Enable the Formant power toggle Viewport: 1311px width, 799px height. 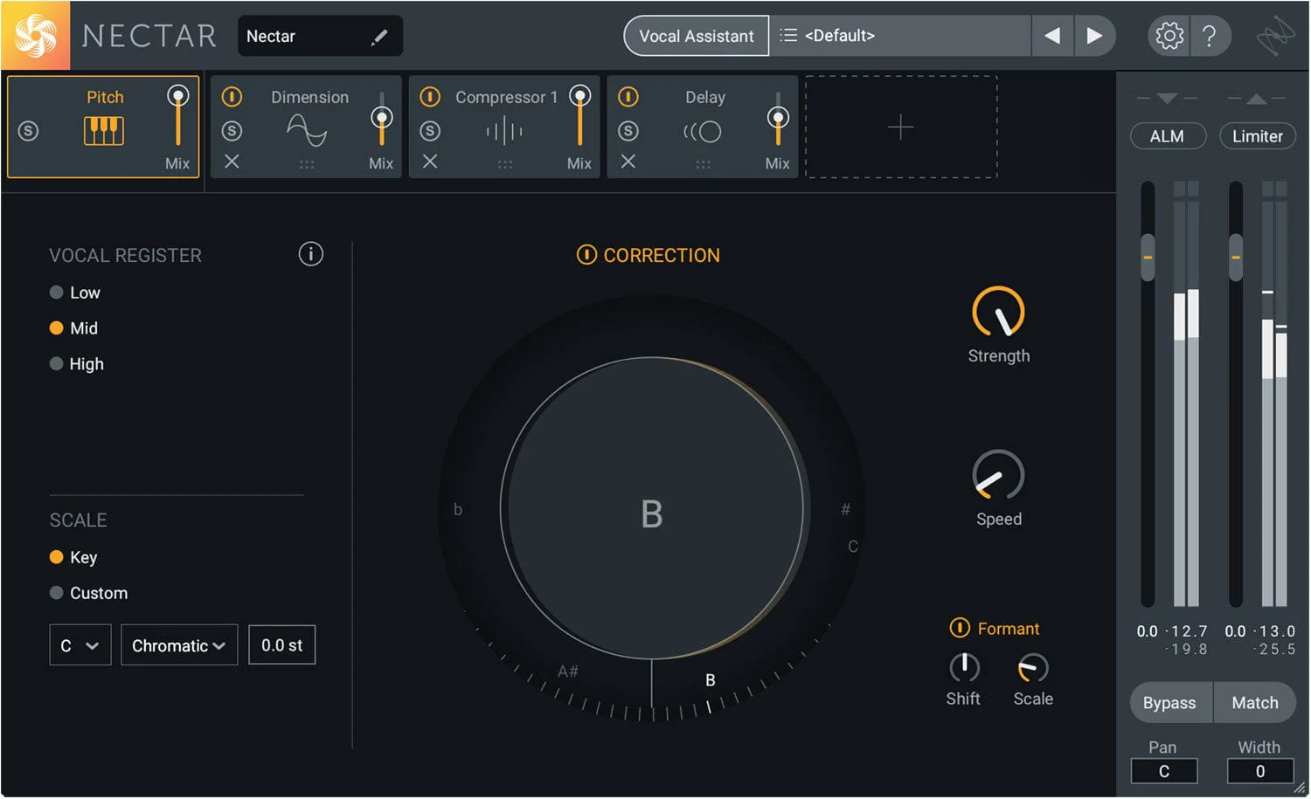point(961,628)
